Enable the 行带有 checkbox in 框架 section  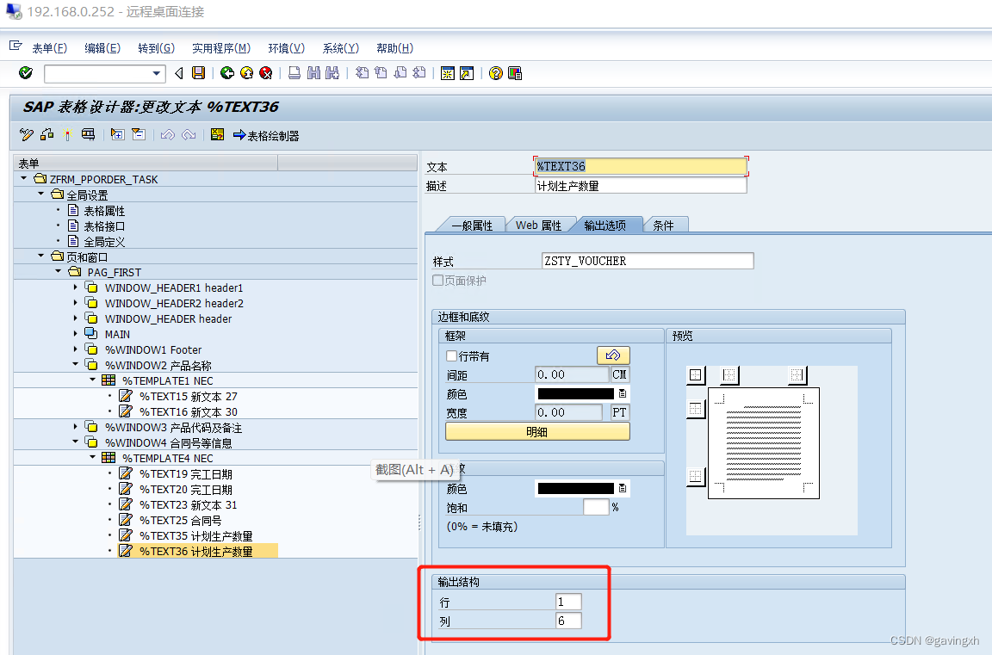[451, 355]
